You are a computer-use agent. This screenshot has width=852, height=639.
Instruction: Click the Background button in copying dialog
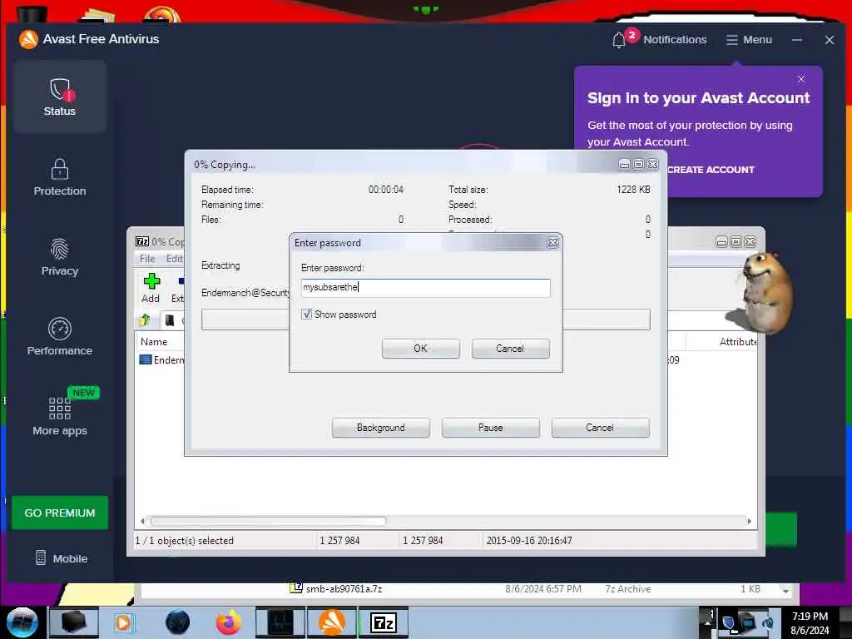(381, 428)
